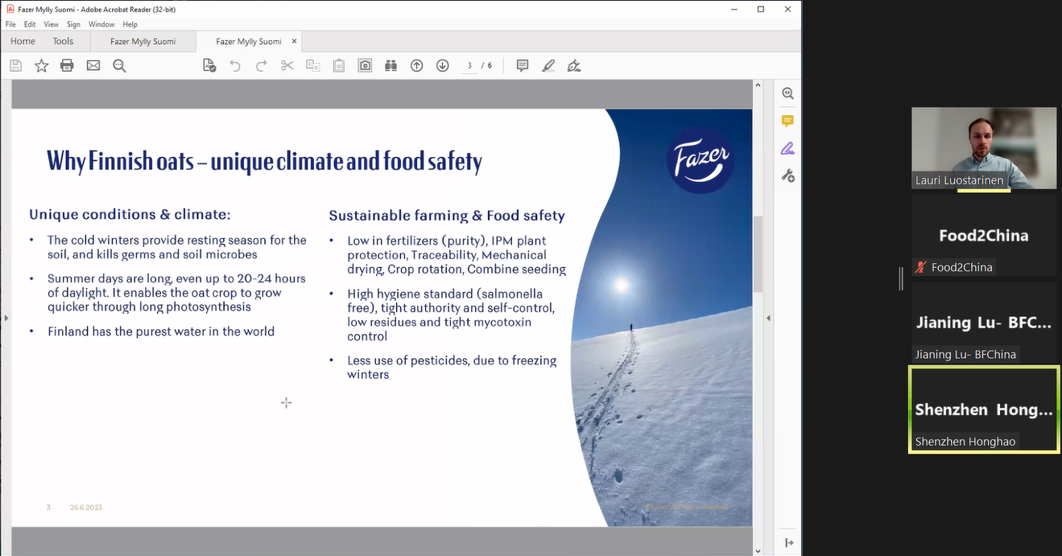Click the Home button
Image resolution: width=1062 pixels, height=556 pixels.
point(23,42)
